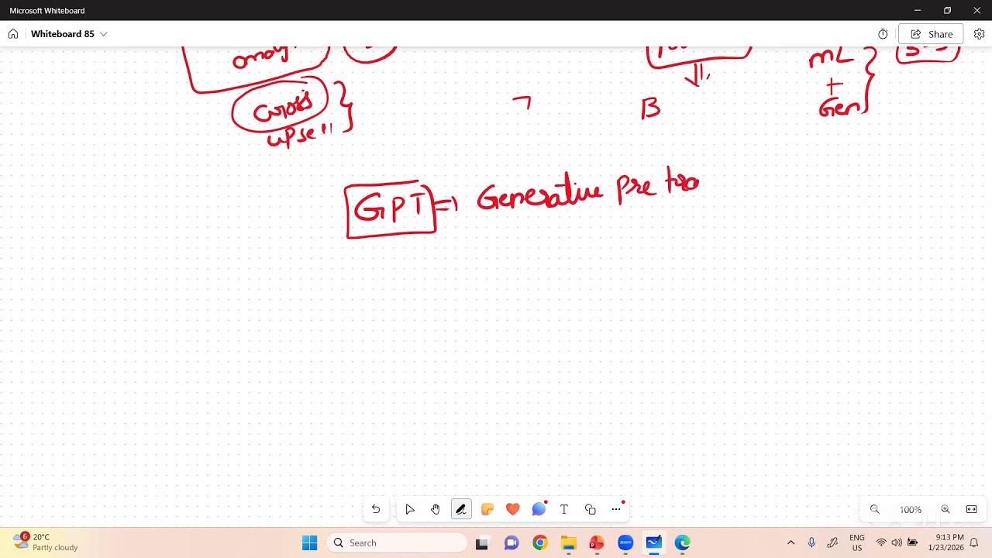Screen dimensions: 992x558
Task: Open PowerPoint from the taskbar
Action: [597, 543]
